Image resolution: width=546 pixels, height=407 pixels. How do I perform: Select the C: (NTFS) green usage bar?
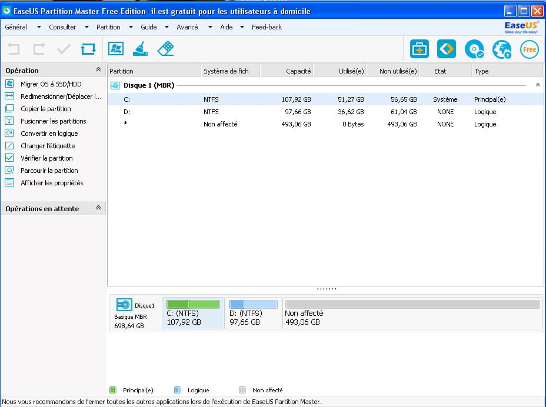(x=193, y=304)
